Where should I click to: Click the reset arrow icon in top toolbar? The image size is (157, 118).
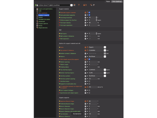(x=86, y=5)
